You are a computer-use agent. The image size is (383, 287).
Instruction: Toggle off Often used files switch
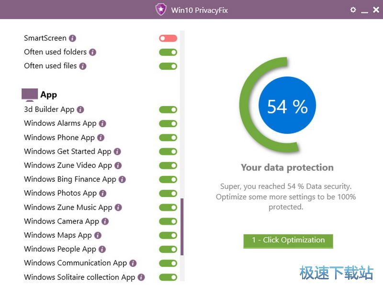pyautogui.click(x=168, y=66)
